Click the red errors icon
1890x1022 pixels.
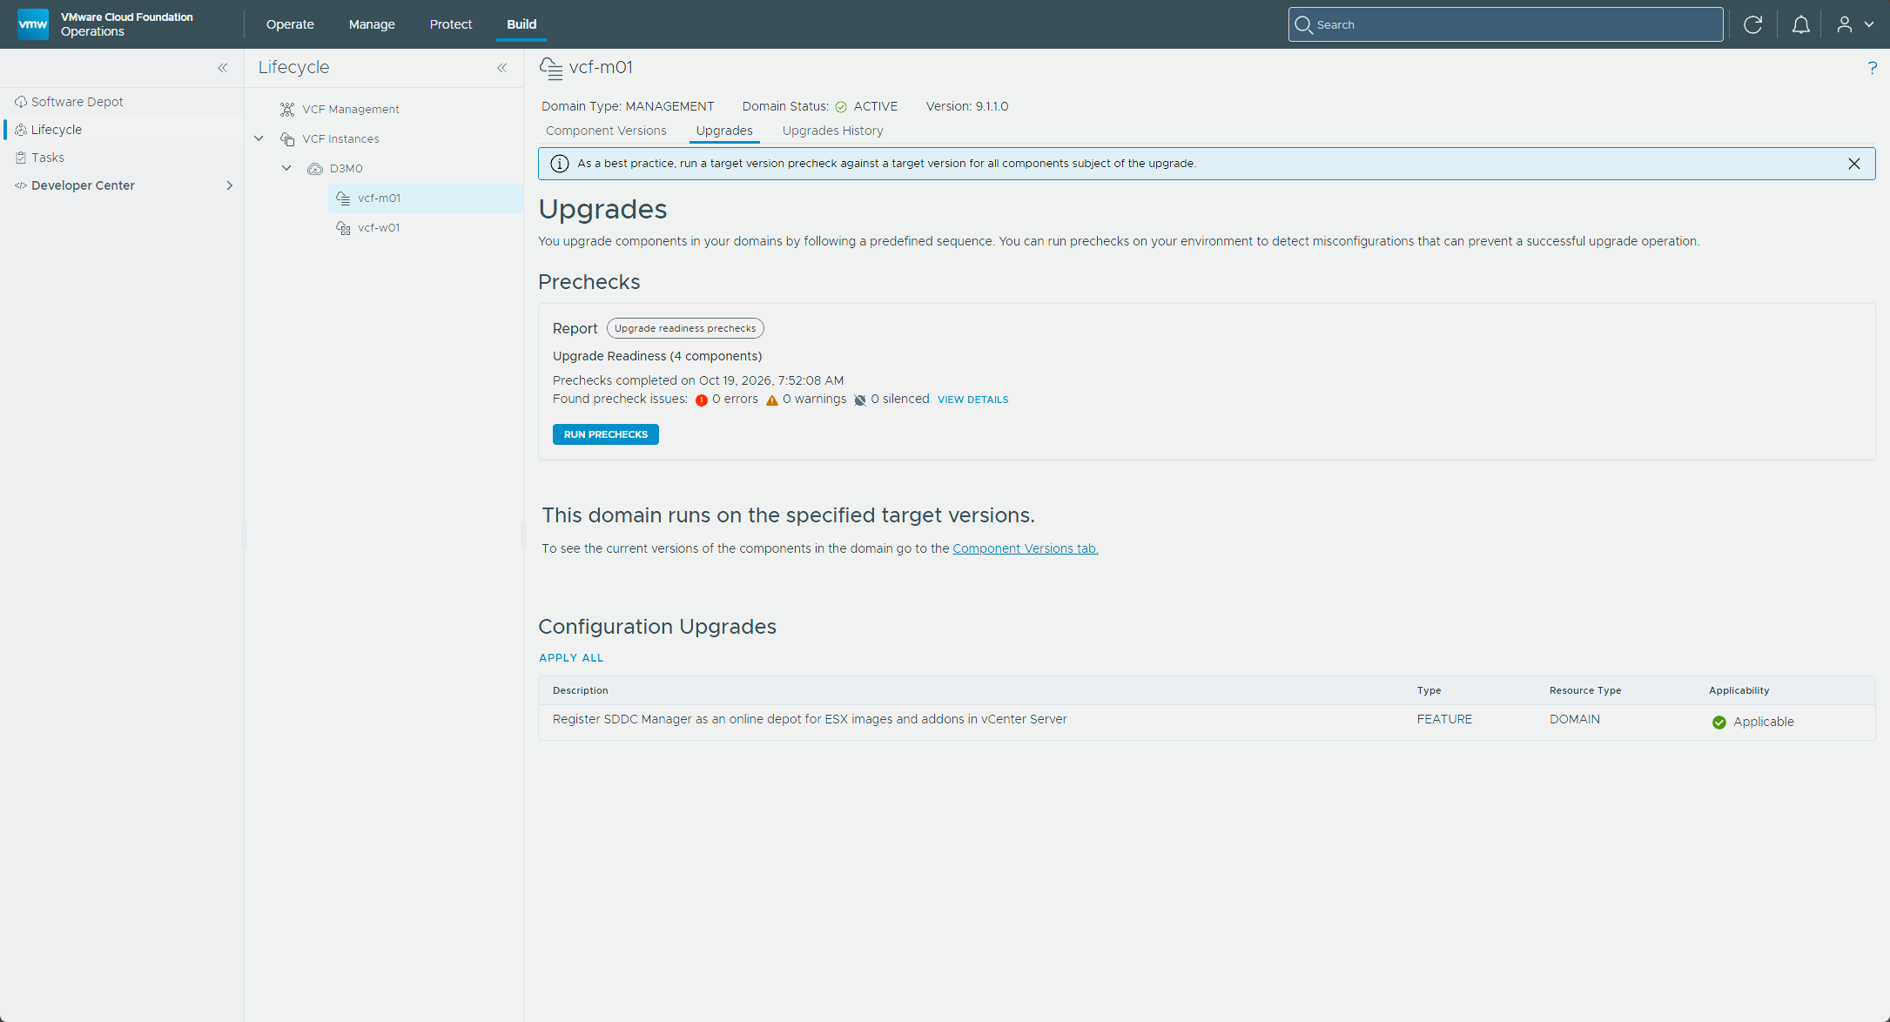(702, 400)
